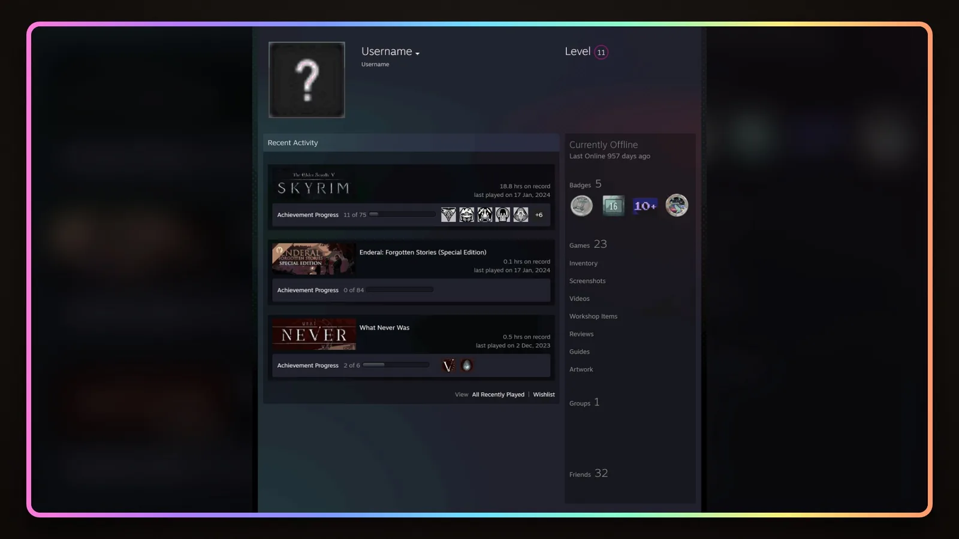The height and width of the screenshot is (539, 959).
Task: Show the +6 more Skyrim achievements
Action: click(x=539, y=215)
